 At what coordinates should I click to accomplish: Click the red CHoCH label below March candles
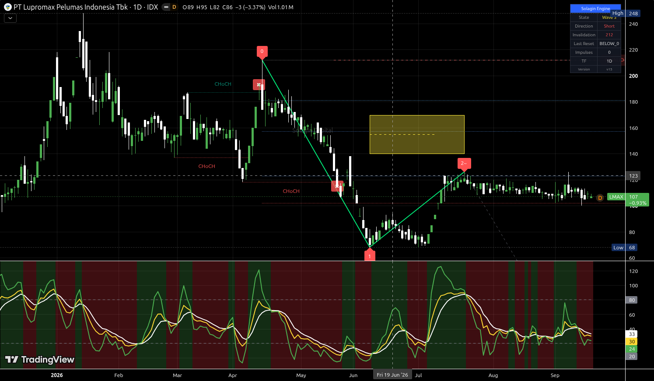pos(206,166)
